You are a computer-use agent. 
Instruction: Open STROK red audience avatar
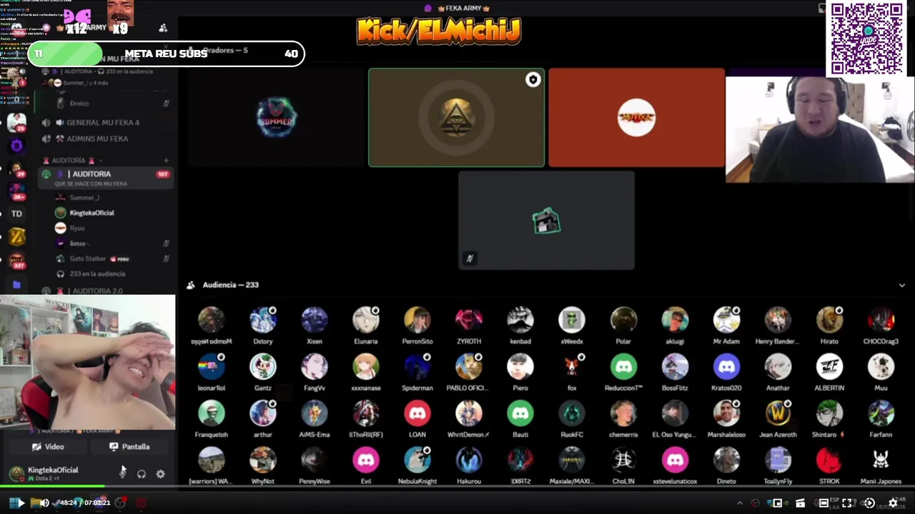829,460
